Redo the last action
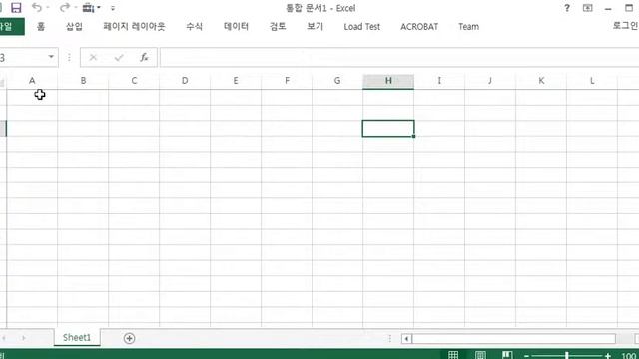Screen dimensions: 639x359 [x=64, y=7]
